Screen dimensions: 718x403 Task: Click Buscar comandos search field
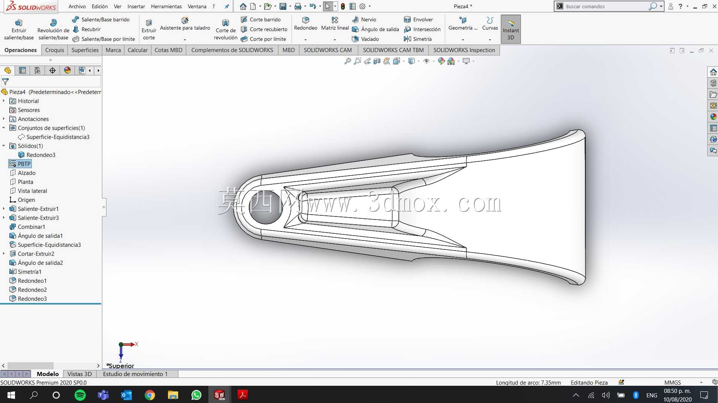(x=606, y=6)
